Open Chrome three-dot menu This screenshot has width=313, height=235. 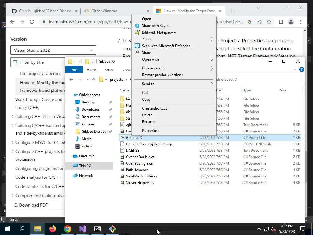(x=301, y=22)
